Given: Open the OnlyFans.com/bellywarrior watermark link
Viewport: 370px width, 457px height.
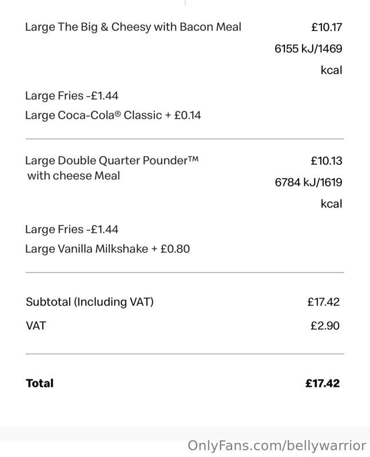Looking at the screenshot, I should (x=277, y=446).
